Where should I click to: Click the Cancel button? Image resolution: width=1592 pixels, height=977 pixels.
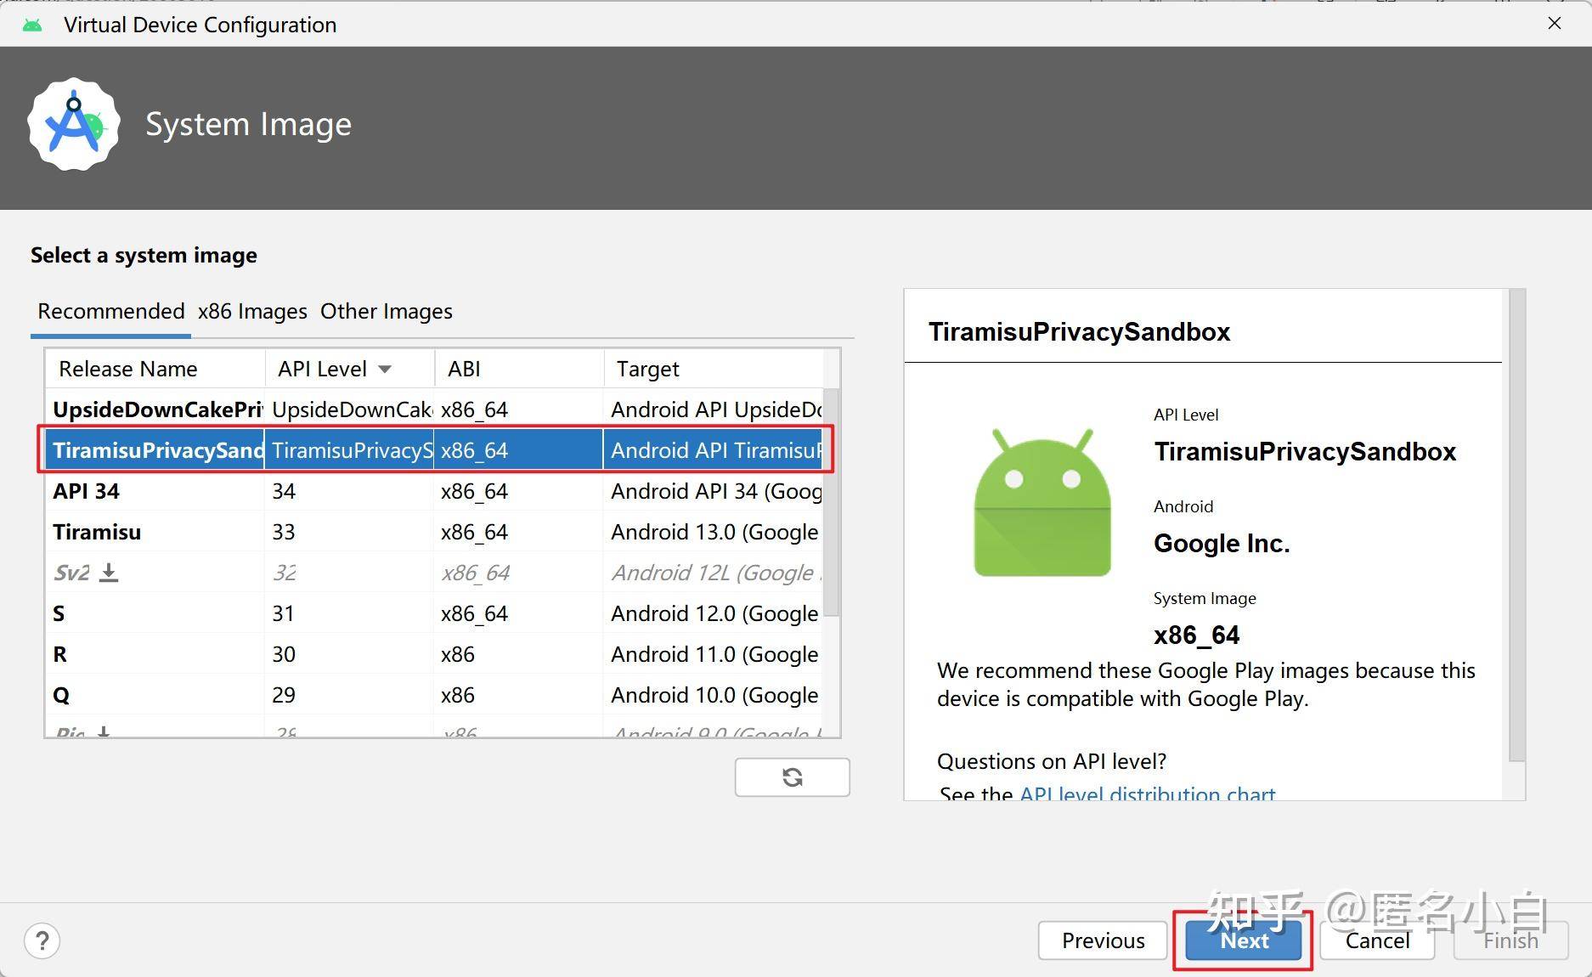(1377, 940)
